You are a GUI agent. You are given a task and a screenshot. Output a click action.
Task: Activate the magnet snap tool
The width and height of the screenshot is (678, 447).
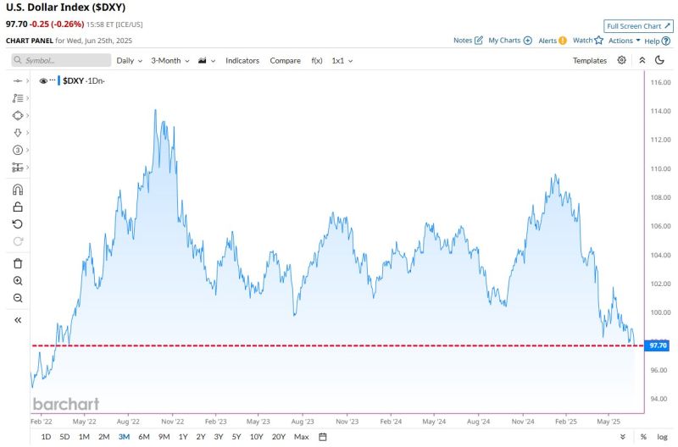pos(18,190)
